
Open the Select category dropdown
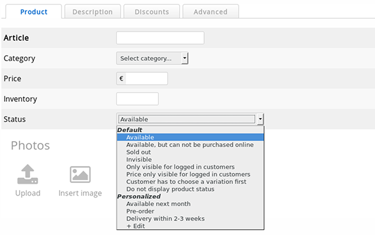pos(152,58)
